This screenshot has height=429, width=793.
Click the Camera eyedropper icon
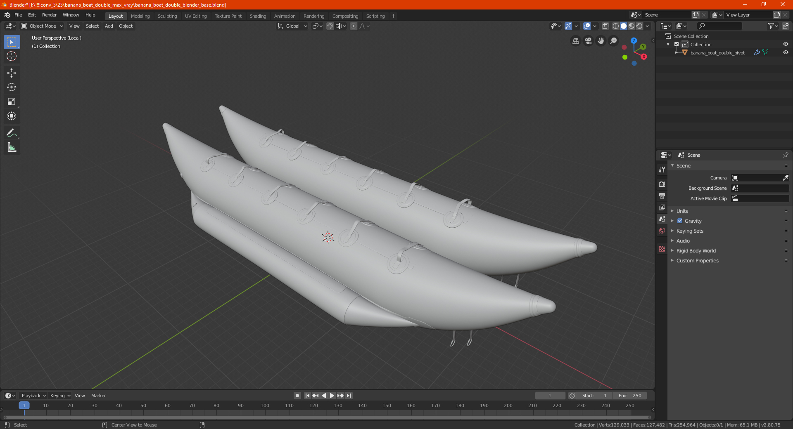click(x=785, y=178)
